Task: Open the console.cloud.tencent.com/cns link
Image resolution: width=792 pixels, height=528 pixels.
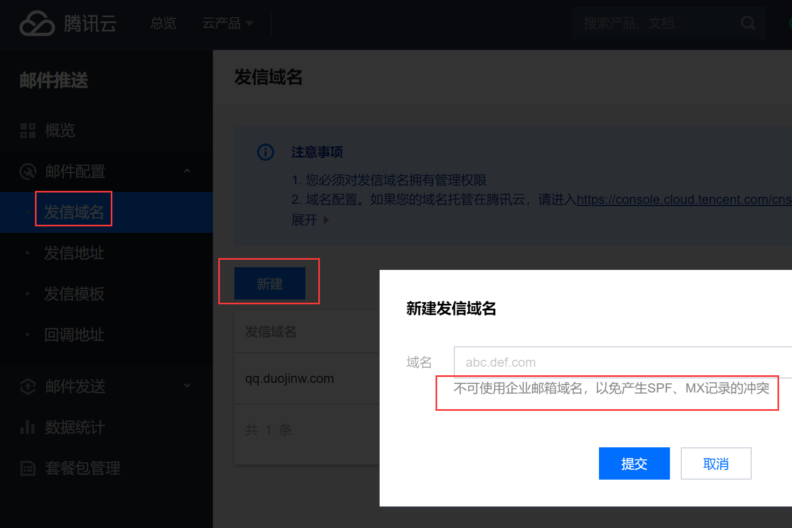Action: coord(684,199)
